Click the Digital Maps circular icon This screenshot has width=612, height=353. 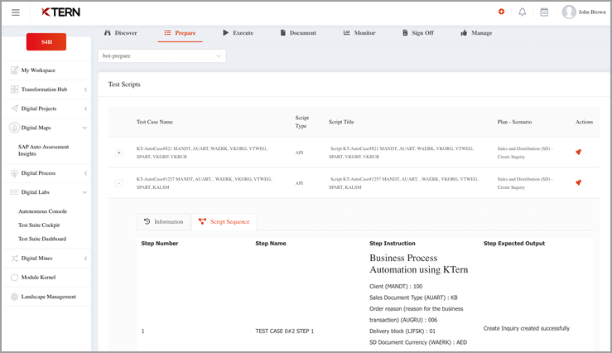(x=14, y=128)
